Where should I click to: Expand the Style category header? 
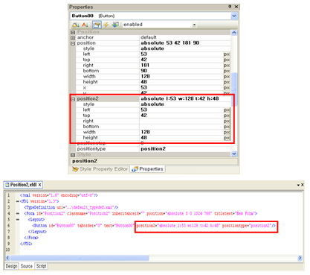tap(73, 154)
